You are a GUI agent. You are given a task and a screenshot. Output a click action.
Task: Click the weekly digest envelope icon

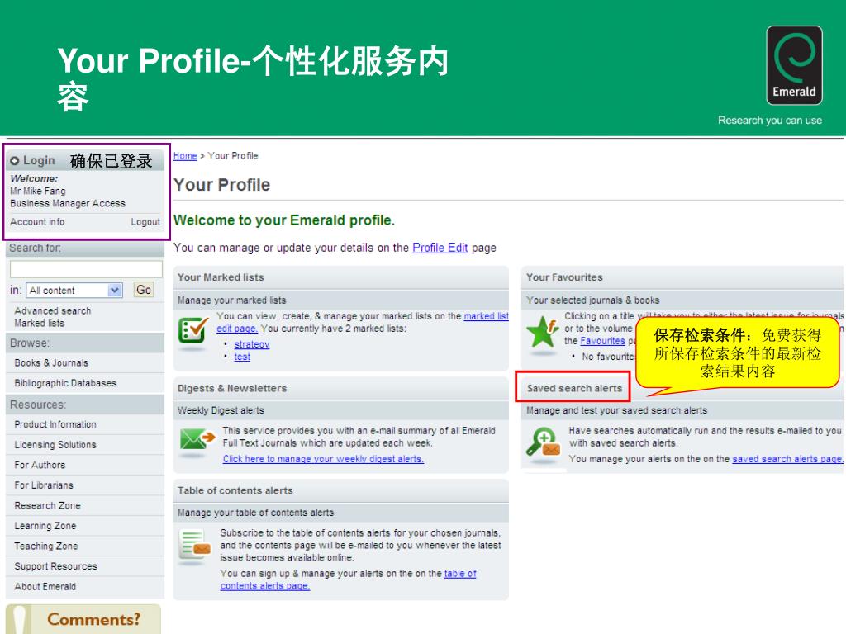point(197,439)
